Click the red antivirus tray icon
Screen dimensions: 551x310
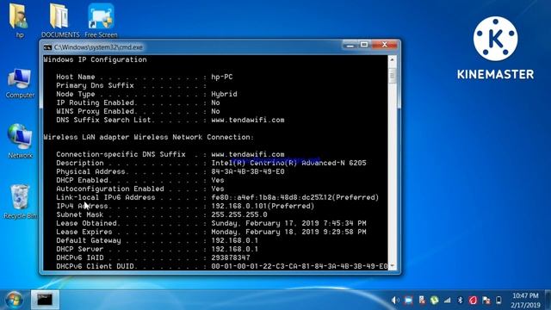point(473,301)
